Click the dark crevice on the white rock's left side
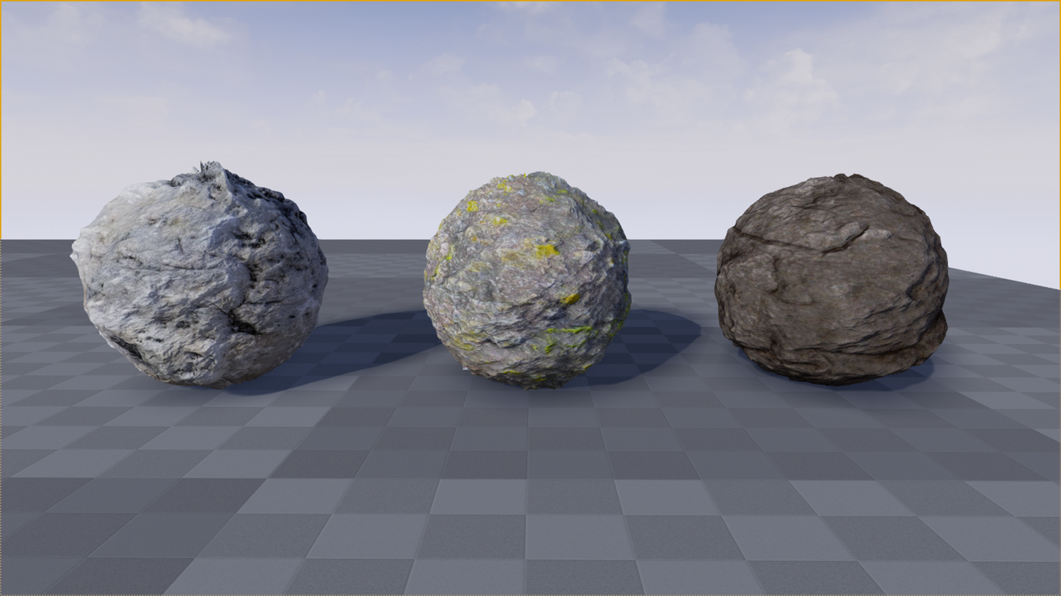1061x596 pixels. pyautogui.click(x=127, y=348)
